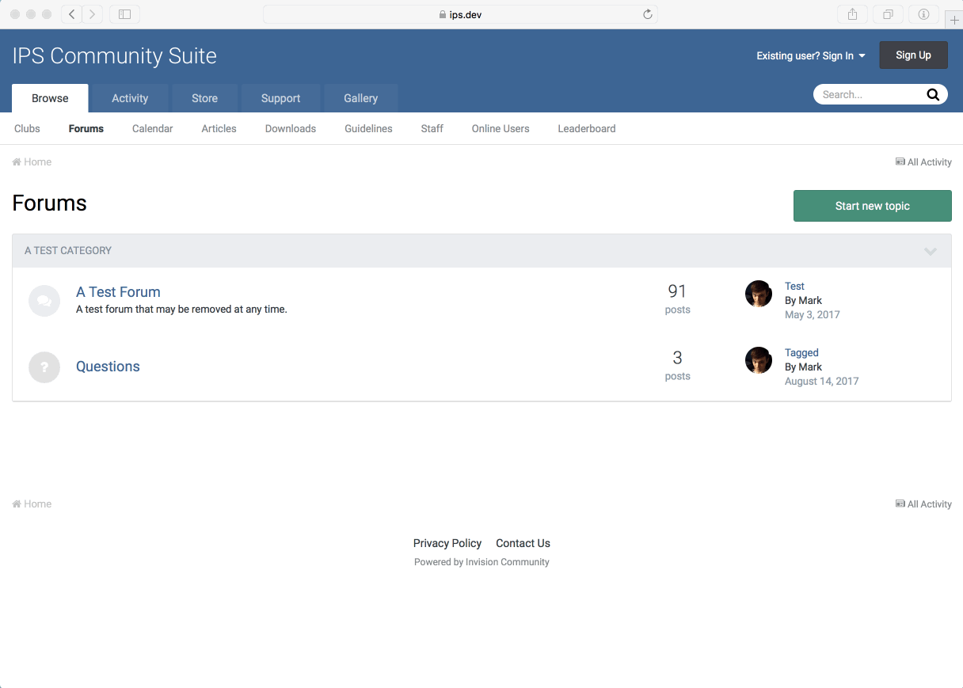This screenshot has height=688, width=963.
Task: Go to Articles section
Action: pos(219,128)
